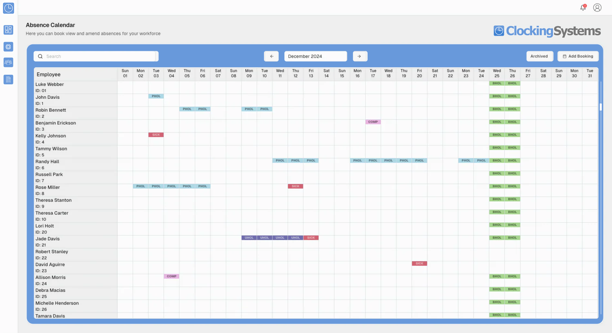Open David Aguirre's SICK booking
This screenshot has height=333, width=612.
pos(419,264)
